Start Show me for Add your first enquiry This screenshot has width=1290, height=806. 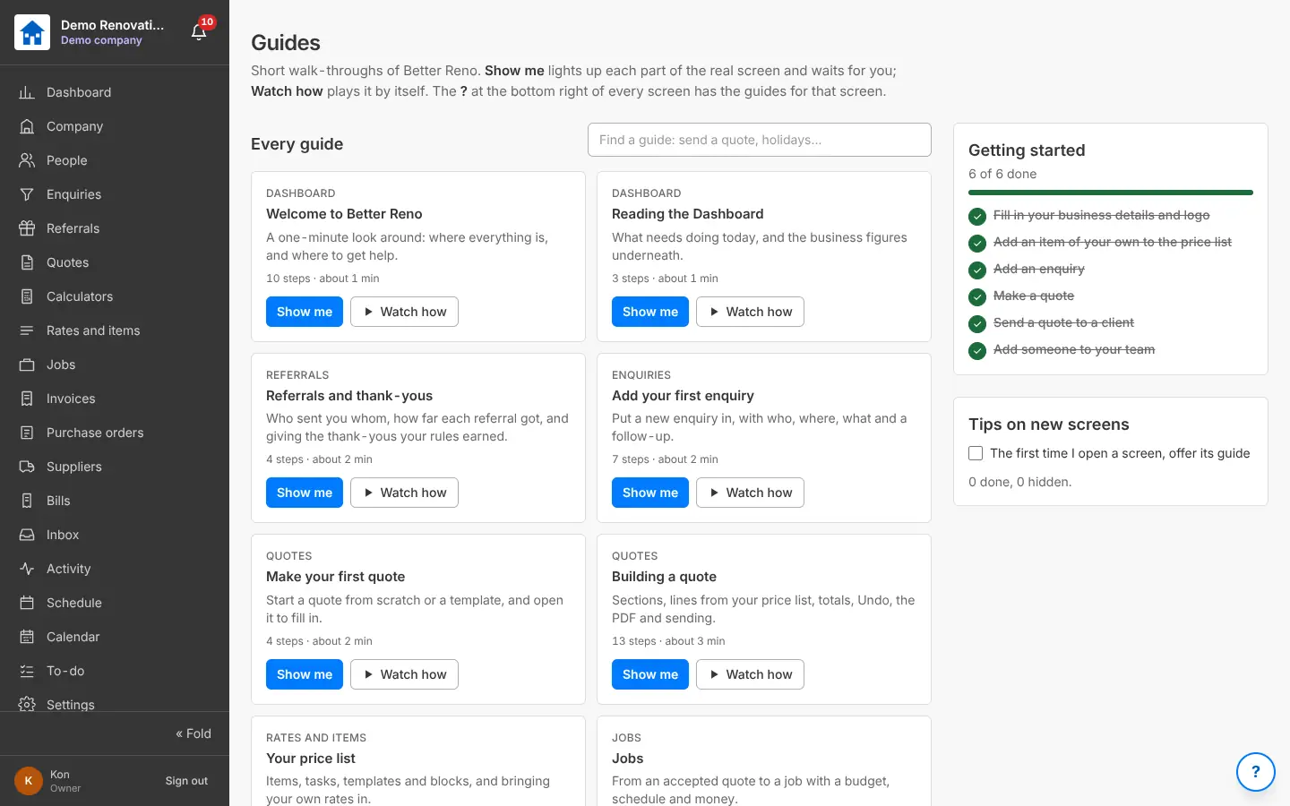(650, 493)
